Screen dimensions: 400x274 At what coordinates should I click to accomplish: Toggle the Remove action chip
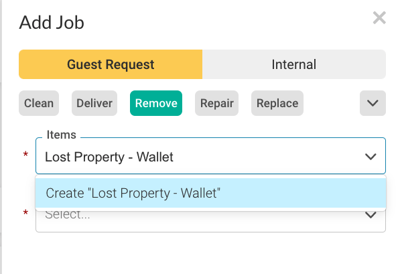(x=156, y=103)
